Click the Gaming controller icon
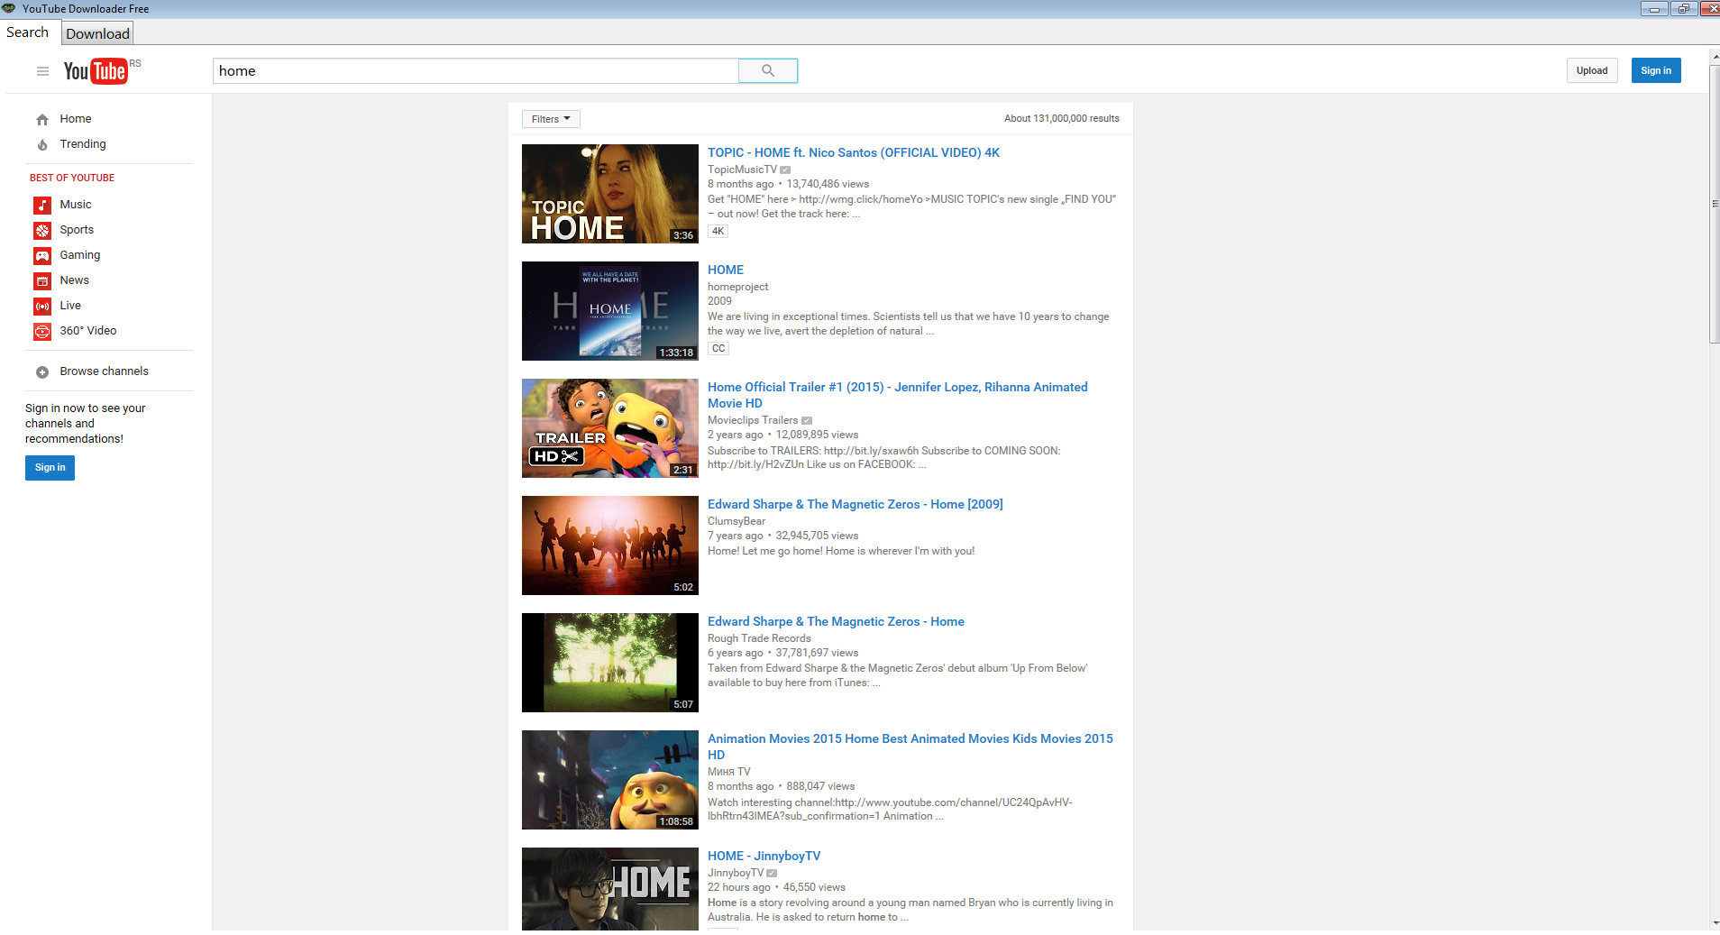 pos(42,256)
